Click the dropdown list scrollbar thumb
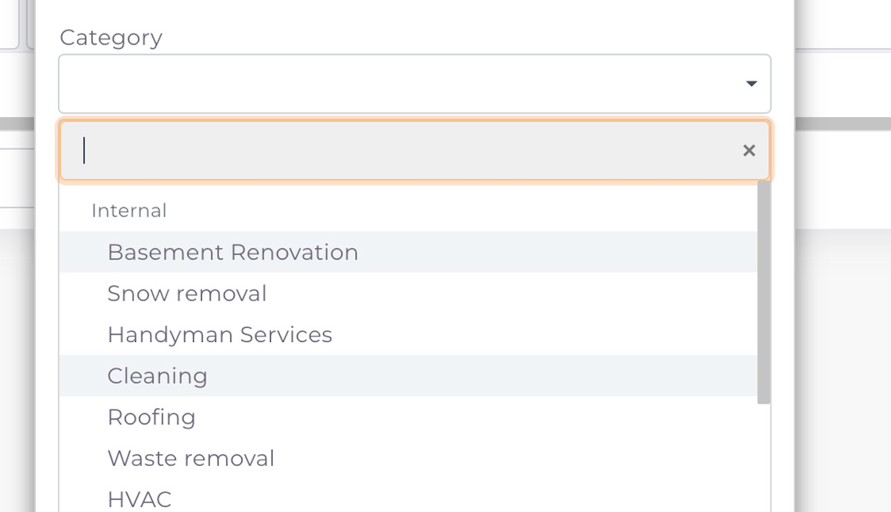 click(763, 292)
